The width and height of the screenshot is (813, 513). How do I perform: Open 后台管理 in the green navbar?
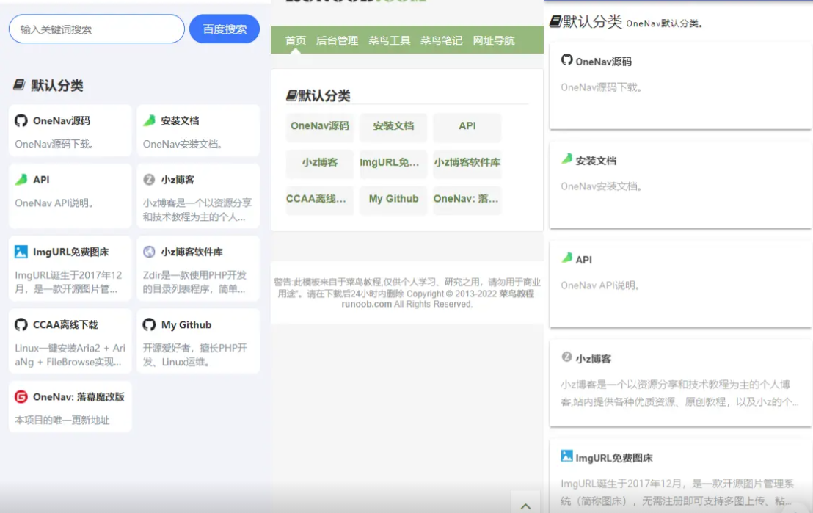click(337, 40)
